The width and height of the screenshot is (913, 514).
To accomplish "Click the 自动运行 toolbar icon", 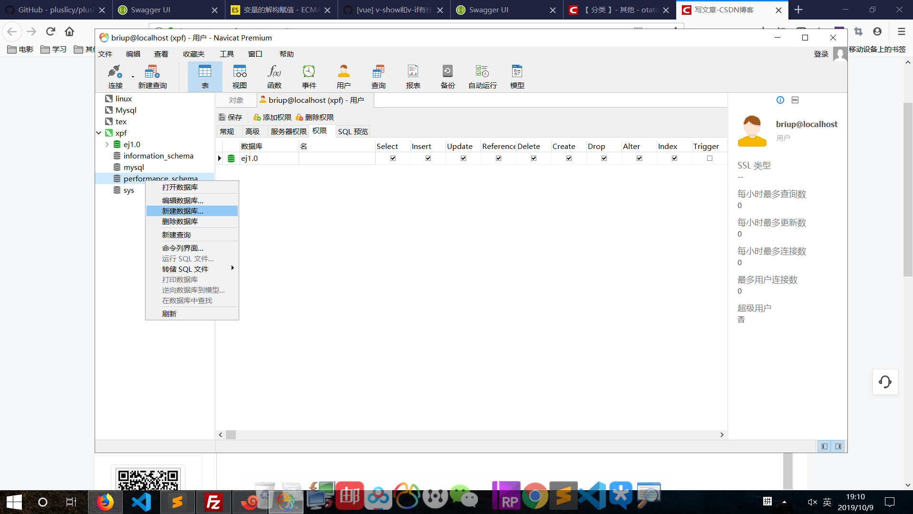I will pyautogui.click(x=482, y=76).
